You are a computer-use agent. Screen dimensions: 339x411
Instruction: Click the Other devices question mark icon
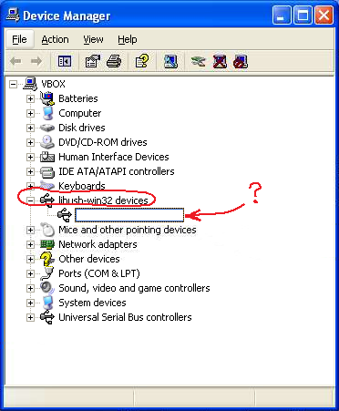47,259
